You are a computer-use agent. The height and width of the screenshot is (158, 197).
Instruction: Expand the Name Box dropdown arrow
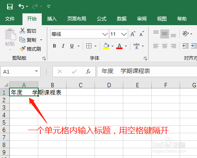pyautogui.click(x=36, y=71)
